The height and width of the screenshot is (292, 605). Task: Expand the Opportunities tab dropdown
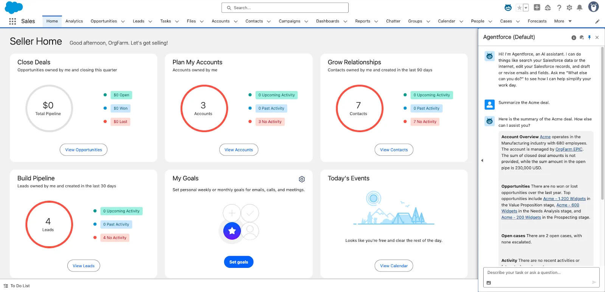click(123, 22)
